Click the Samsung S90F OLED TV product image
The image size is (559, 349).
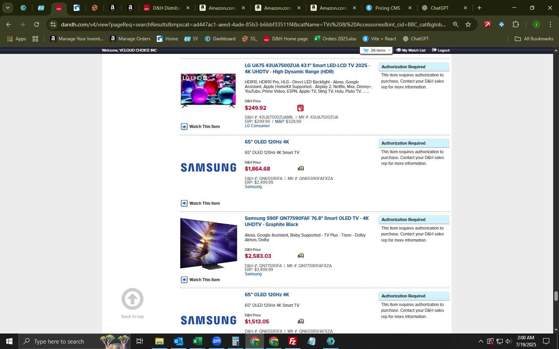coord(208,244)
